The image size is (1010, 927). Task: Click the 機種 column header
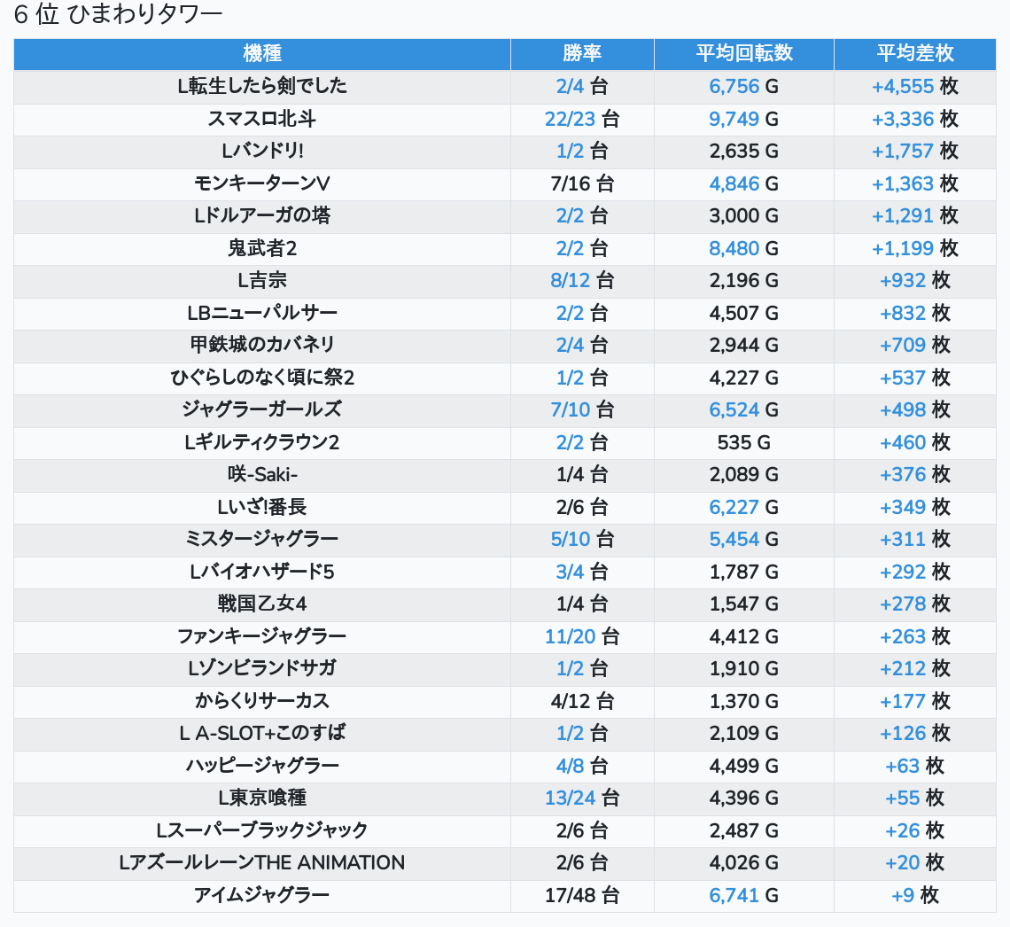262,53
